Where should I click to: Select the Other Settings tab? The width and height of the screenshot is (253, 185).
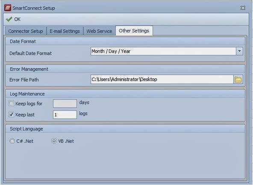click(134, 31)
